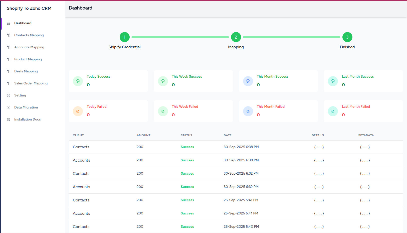Screen dimensions: 407x233
Task: Click the Installation Docs document icon
Action: [x=9, y=119]
